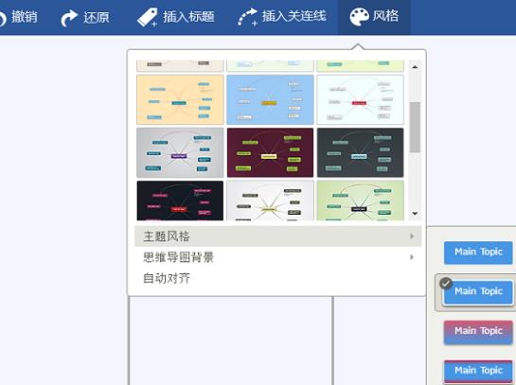Click the Redo (还原) arrow icon

click(69, 17)
